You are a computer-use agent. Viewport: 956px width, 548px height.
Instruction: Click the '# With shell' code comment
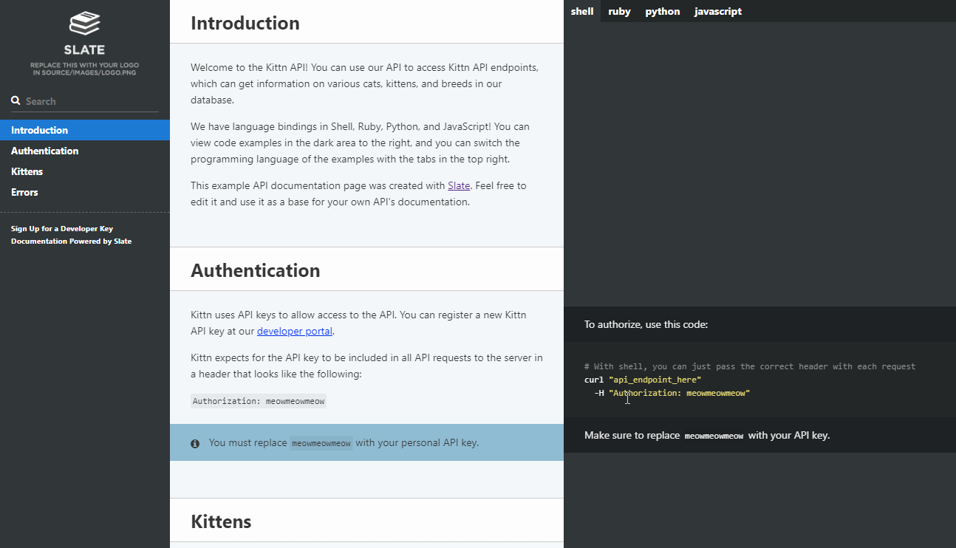pyautogui.click(x=750, y=366)
